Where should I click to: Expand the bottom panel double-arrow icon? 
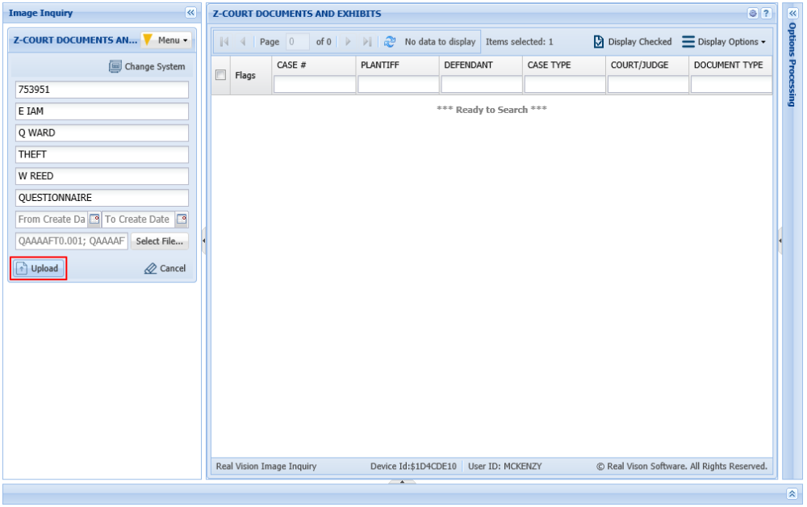792,494
